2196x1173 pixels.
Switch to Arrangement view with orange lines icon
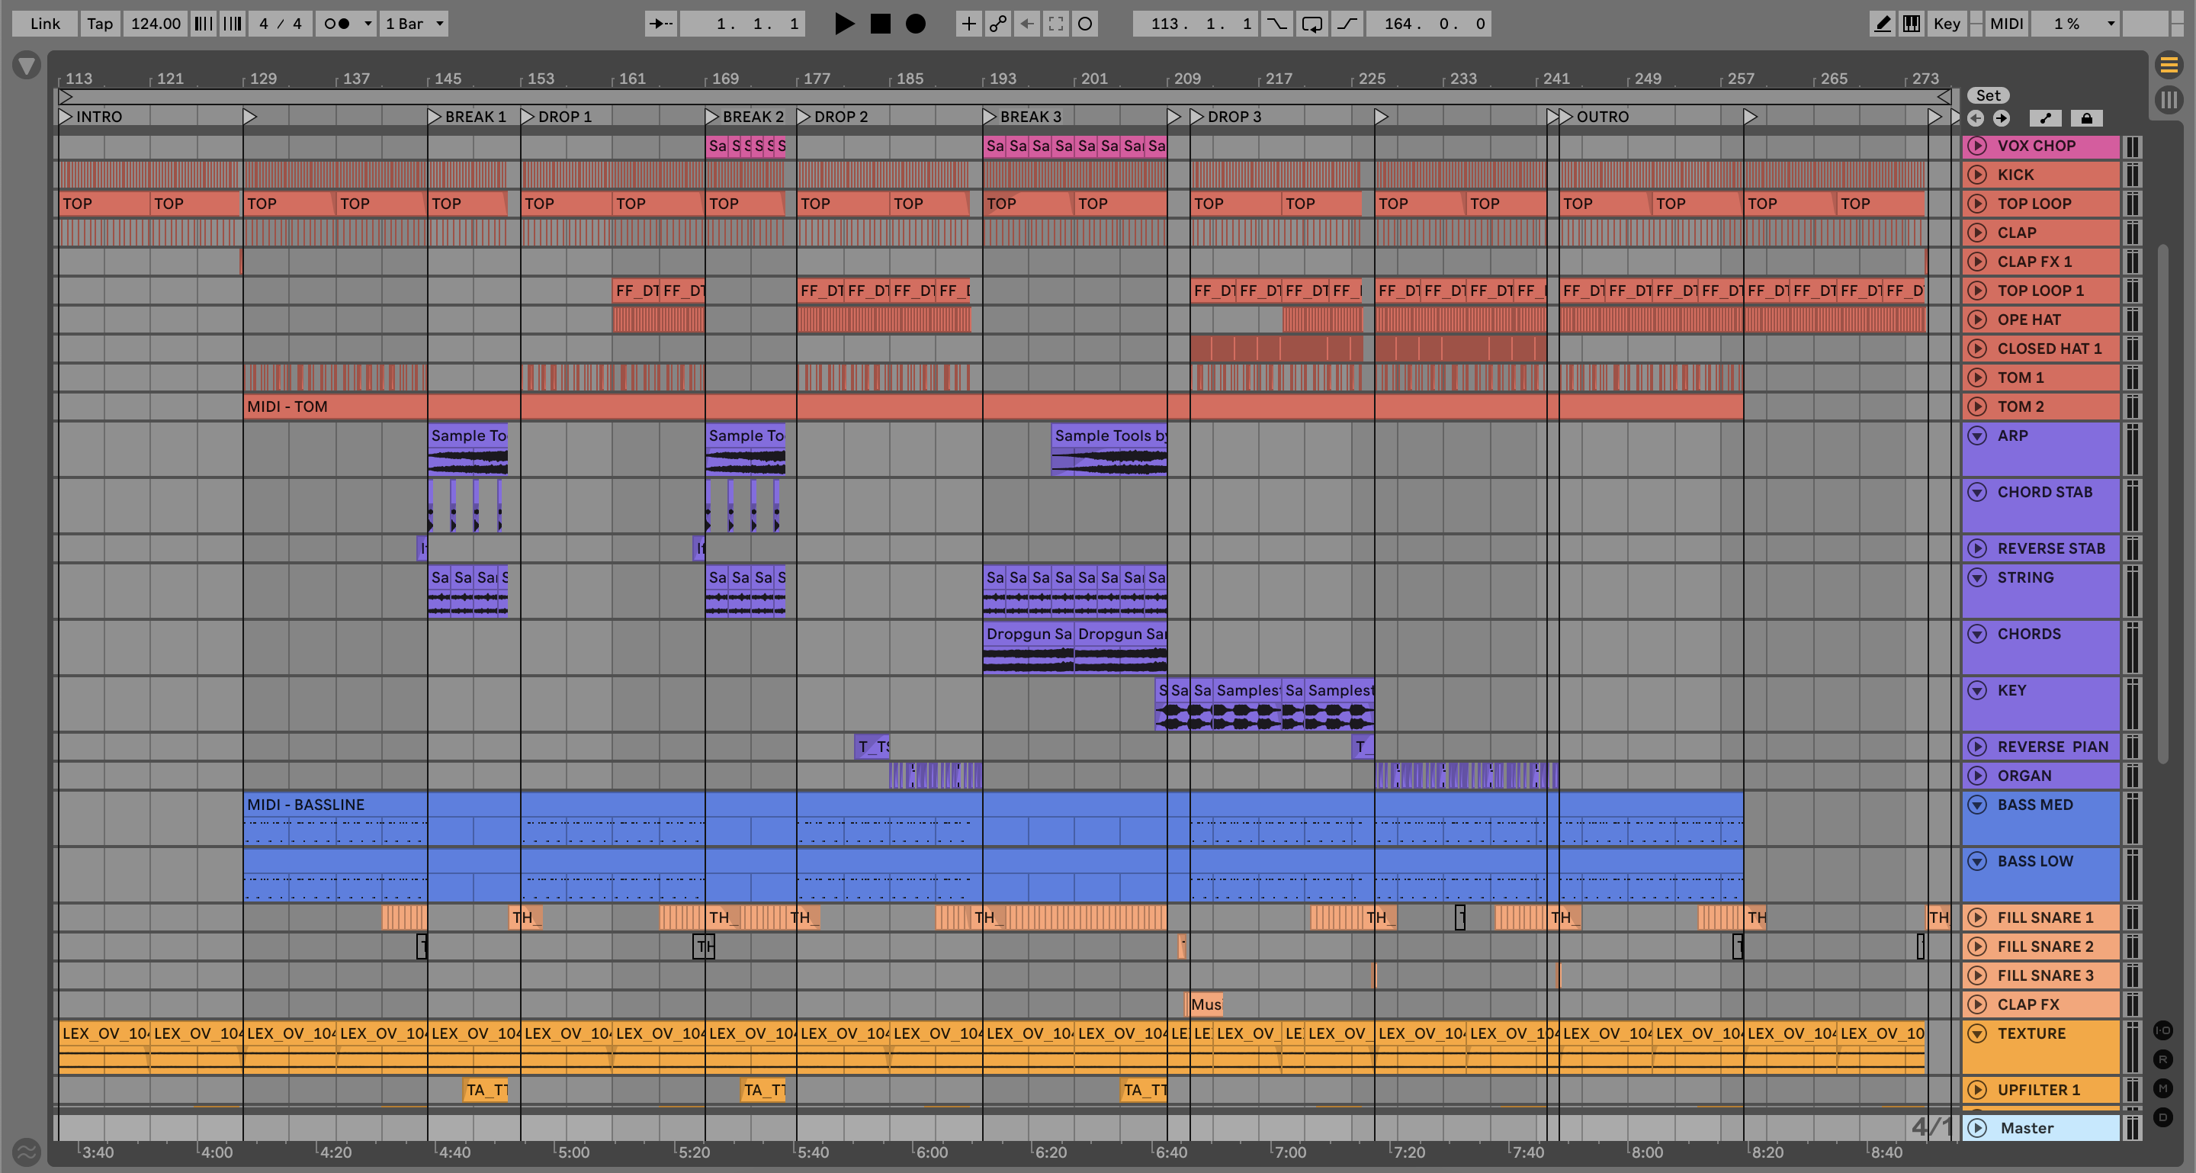(2169, 65)
